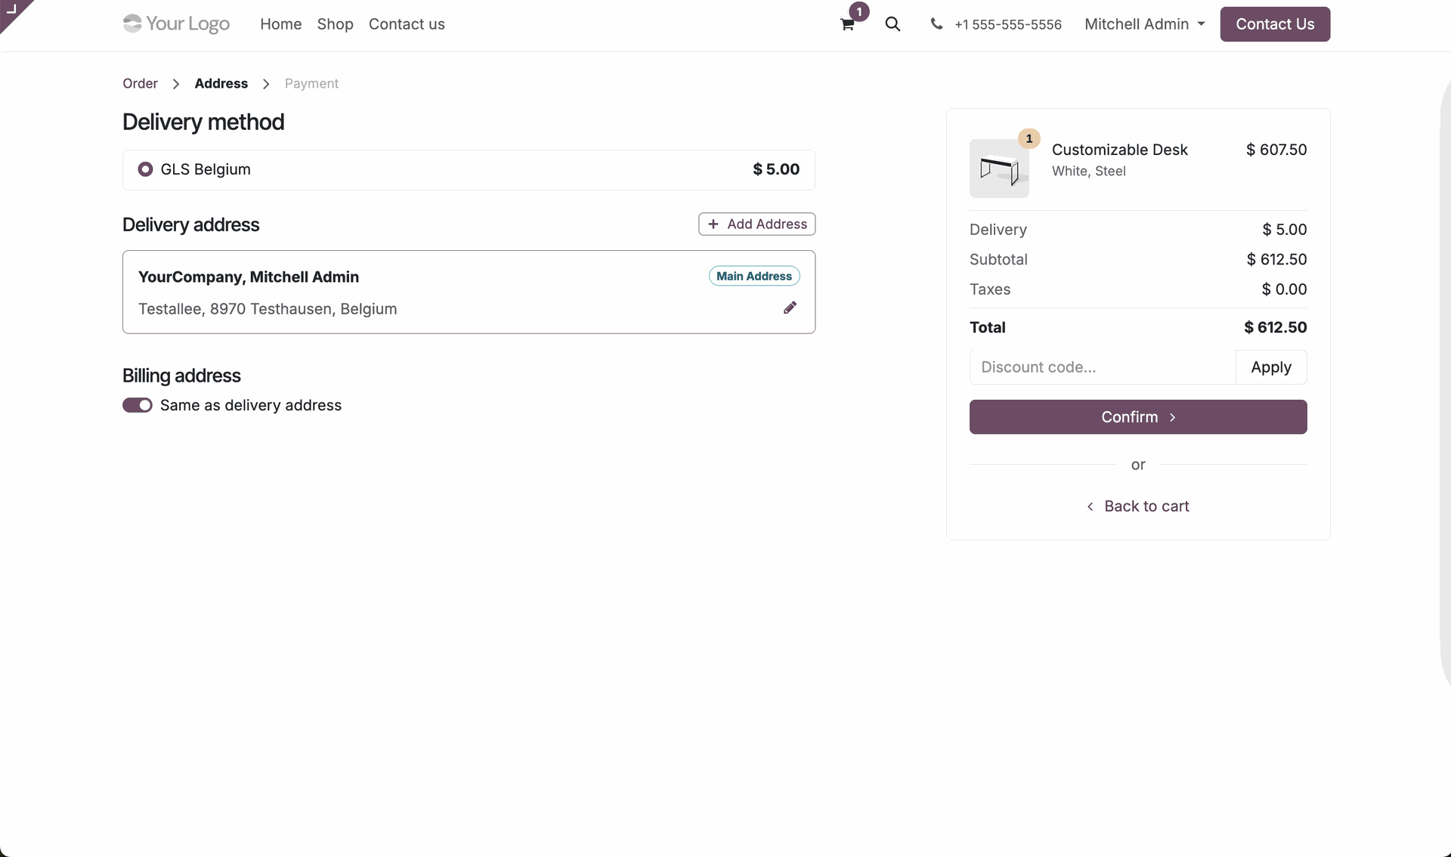Click the Order breadcrumb step
Image resolution: width=1451 pixels, height=857 pixels.
[x=140, y=84]
